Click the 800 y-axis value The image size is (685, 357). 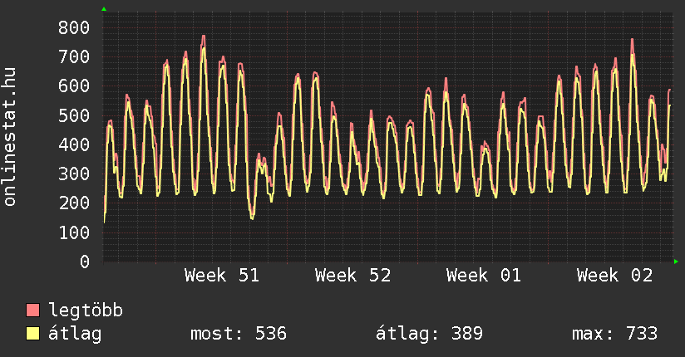[x=73, y=27]
